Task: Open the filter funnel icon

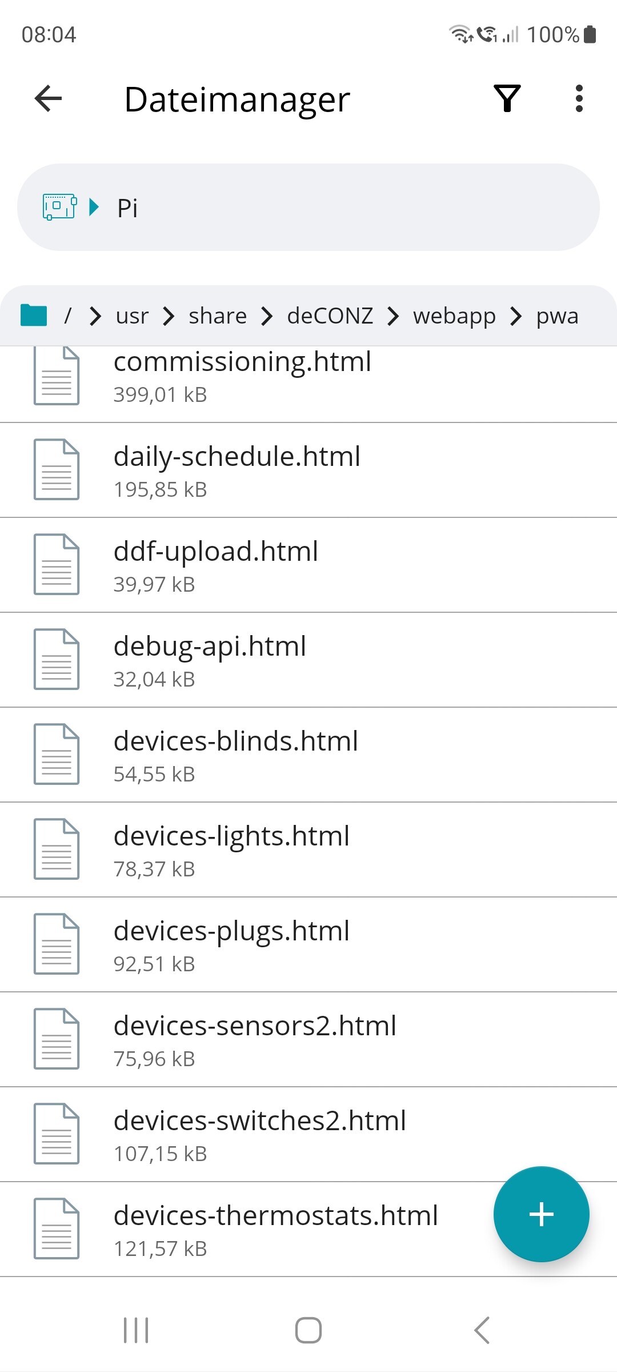Action: click(507, 98)
